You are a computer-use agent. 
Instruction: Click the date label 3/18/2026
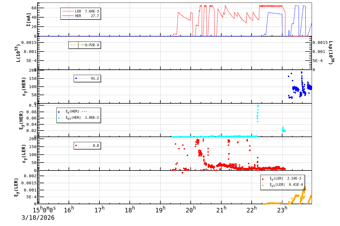38,218
